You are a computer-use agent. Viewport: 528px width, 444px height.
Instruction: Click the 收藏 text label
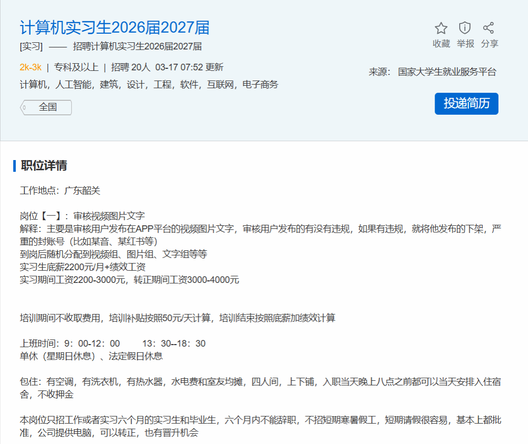pos(441,44)
